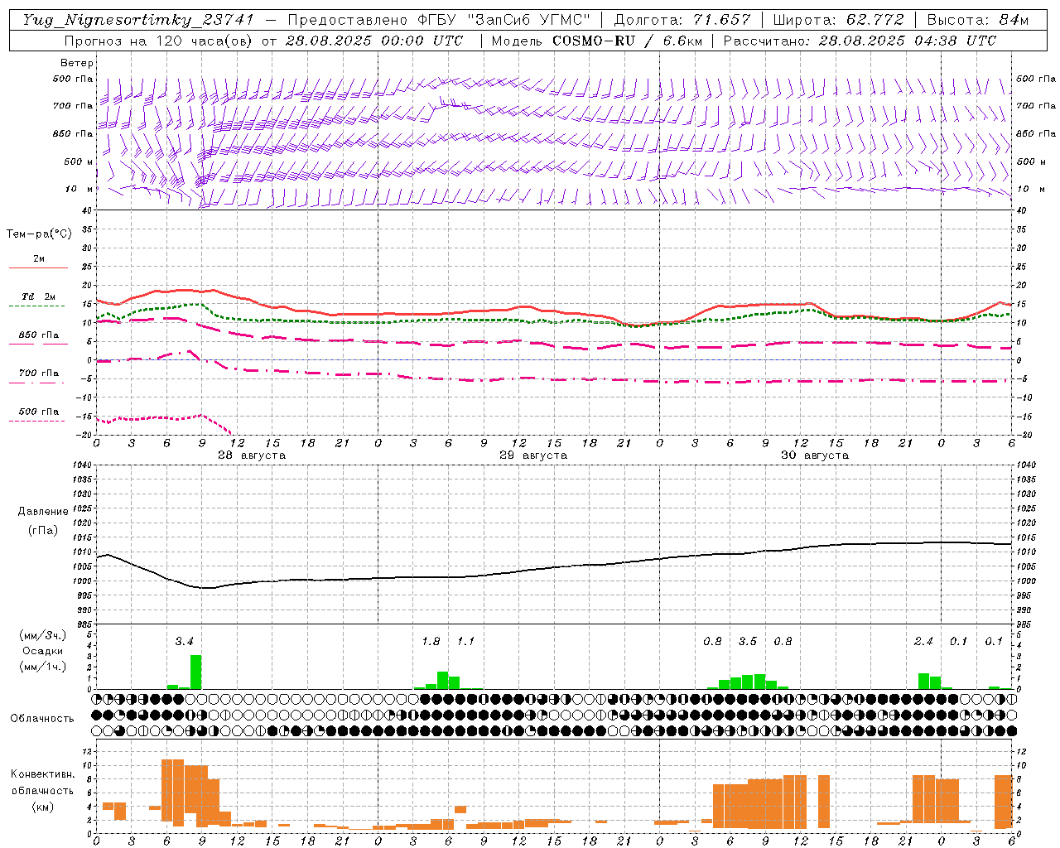Click the Ветер panel label
The height and width of the screenshot is (848, 1060).
point(76,63)
